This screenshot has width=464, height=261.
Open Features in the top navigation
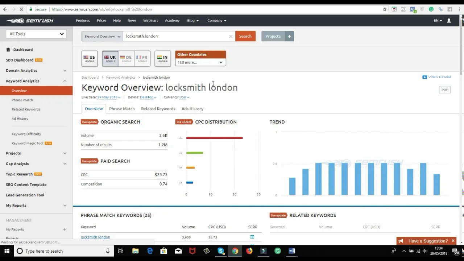click(83, 21)
